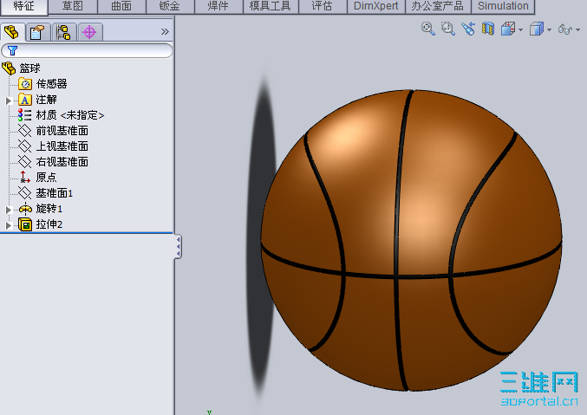Expand the 注解 tree node
The height and width of the screenshot is (415, 587).
[8, 101]
